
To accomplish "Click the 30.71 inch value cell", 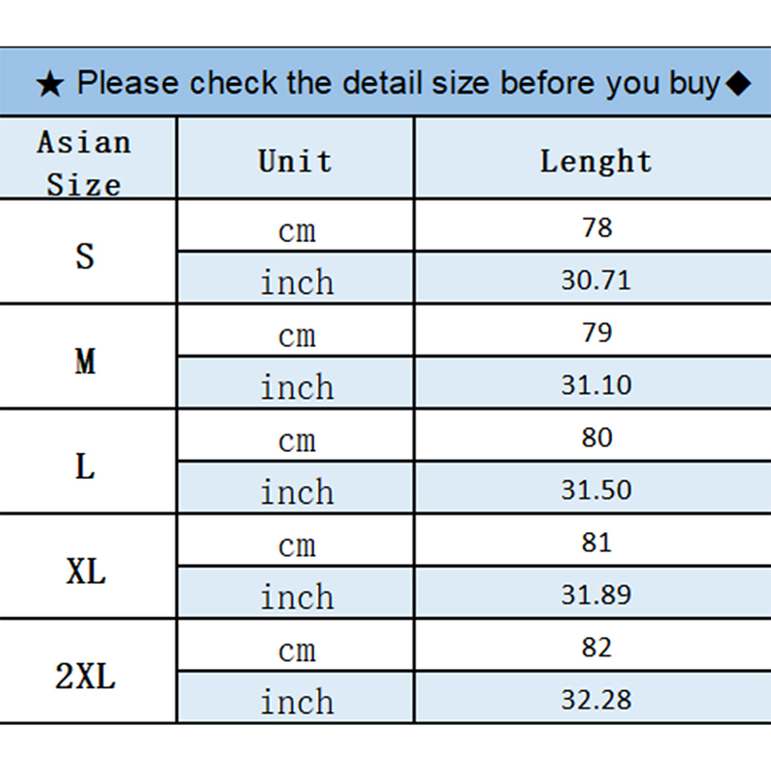I will (x=597, y=280).
